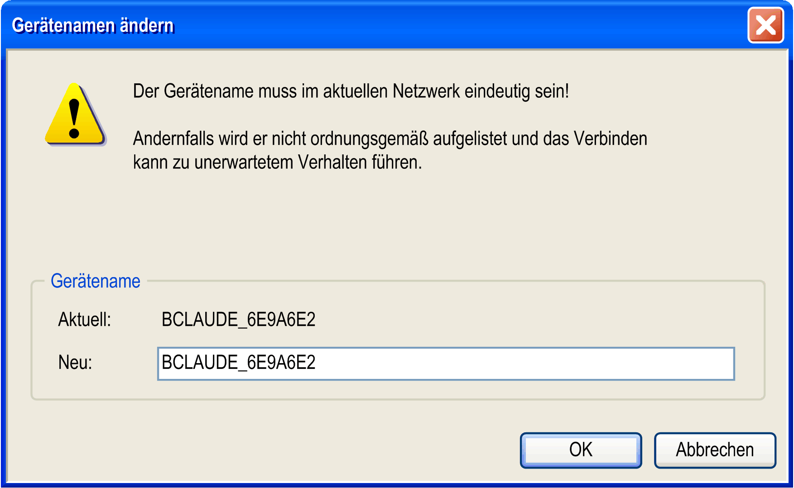
Task: Click the 'kann zu unerwartetem Verhalten führen' line
Action: pos(277,162)
